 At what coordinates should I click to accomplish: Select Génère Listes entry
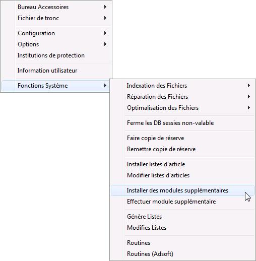click(x=182, y=217)
